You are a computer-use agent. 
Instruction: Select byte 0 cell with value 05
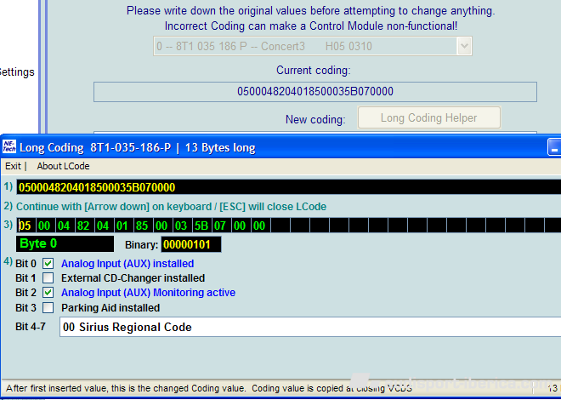coord(25,226)
